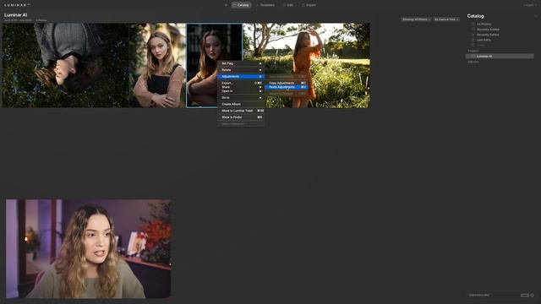Screen dimensions: 541x304
Task: Choose Move to Luminar Trash
Action: pos(241,111)
